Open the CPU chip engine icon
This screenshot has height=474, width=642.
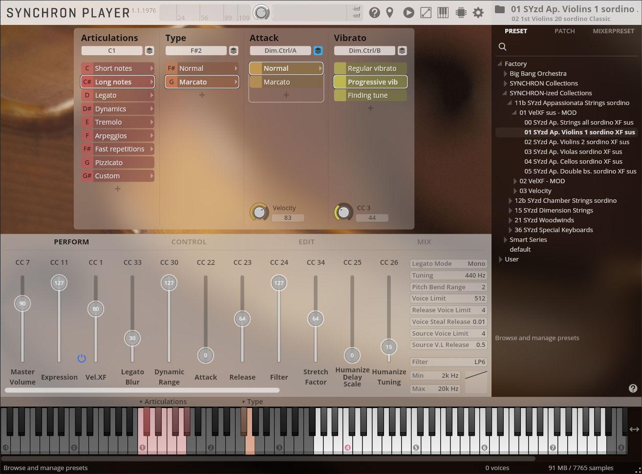461,13
